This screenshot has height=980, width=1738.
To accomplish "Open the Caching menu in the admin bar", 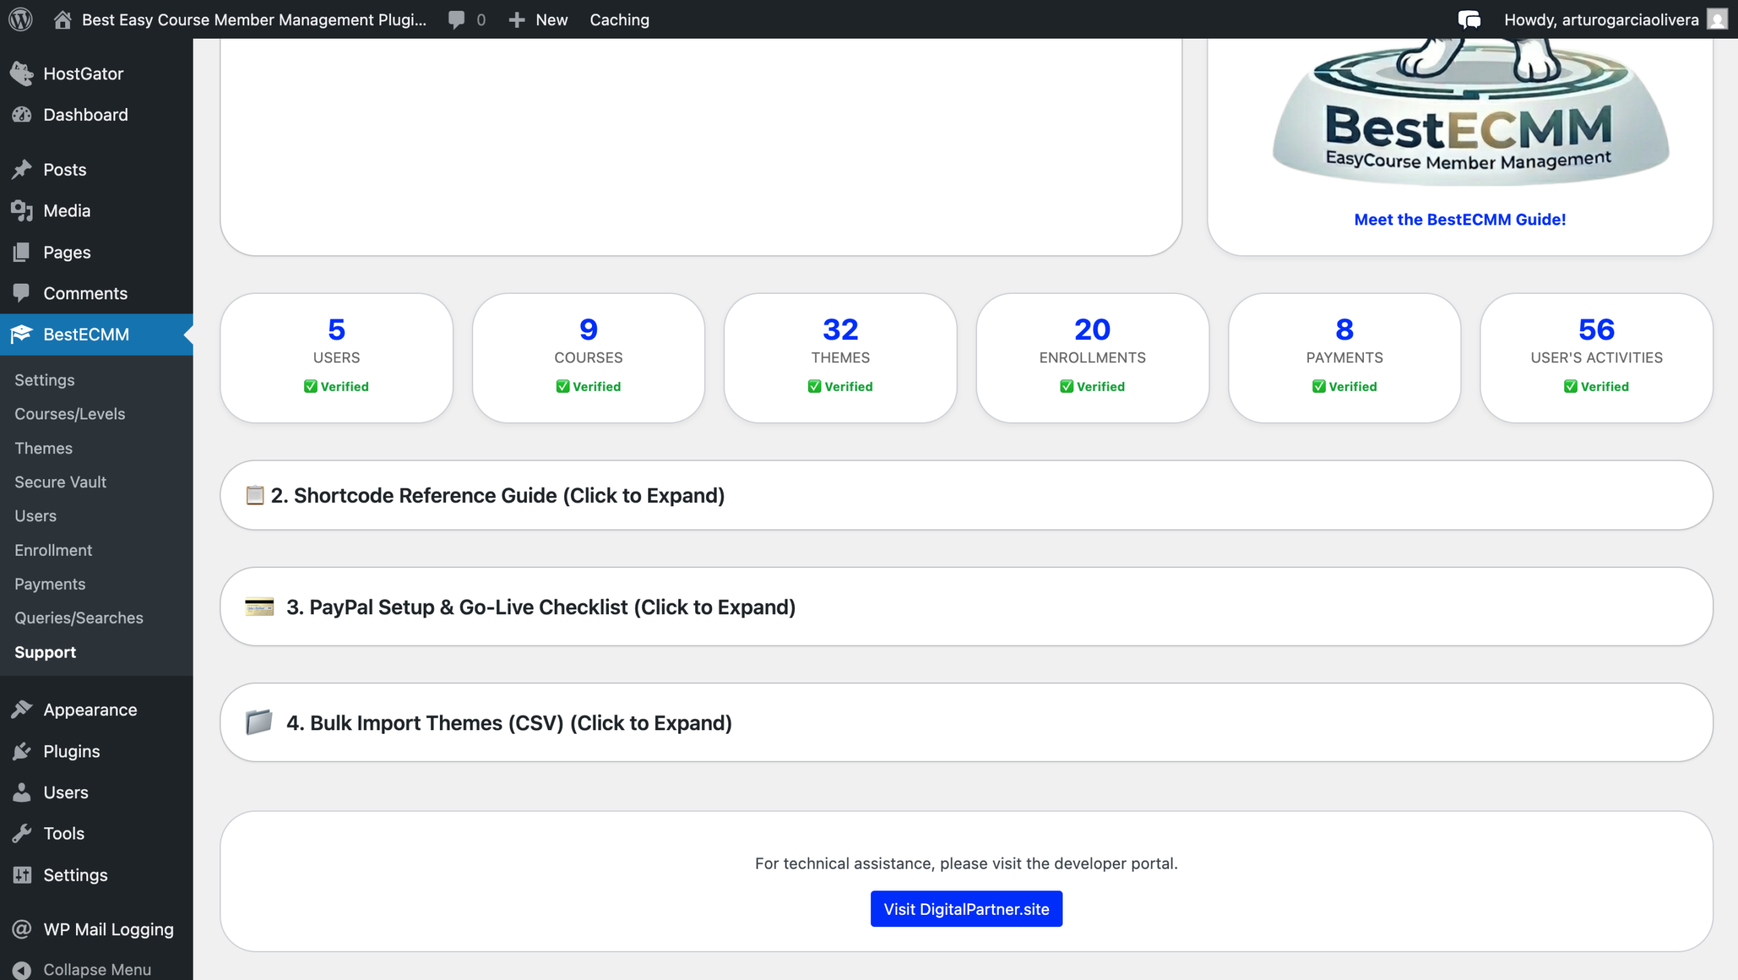I will [618, 19].
